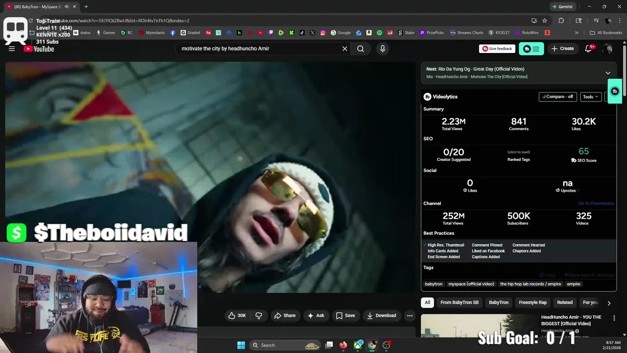627x353 pixels.
Task: Open the Videolytics Tools dropdown
Action: pos(591,97)
